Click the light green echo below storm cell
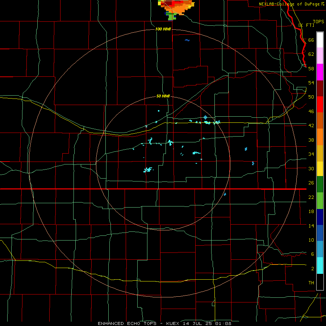The width and height of the screenshot is (326, 326). click(x=171, y=17)
